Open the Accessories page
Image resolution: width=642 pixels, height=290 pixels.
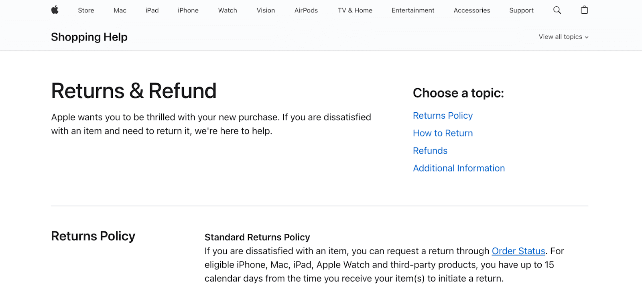(x=472, y=10)
